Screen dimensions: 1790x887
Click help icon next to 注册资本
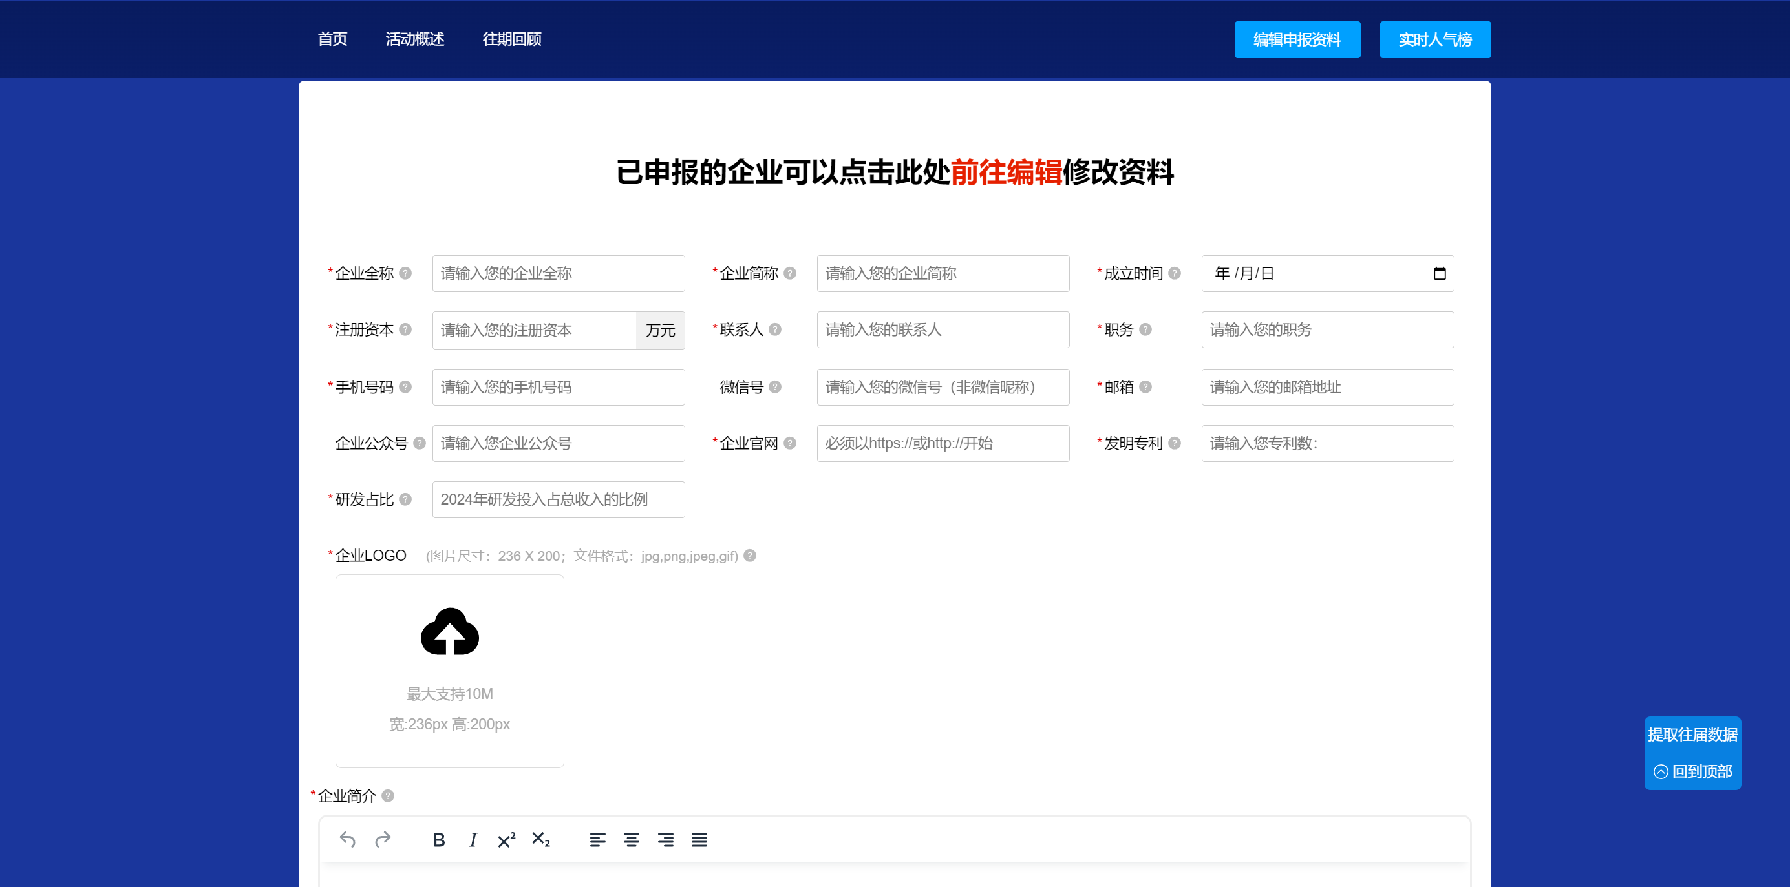point(406,329)
